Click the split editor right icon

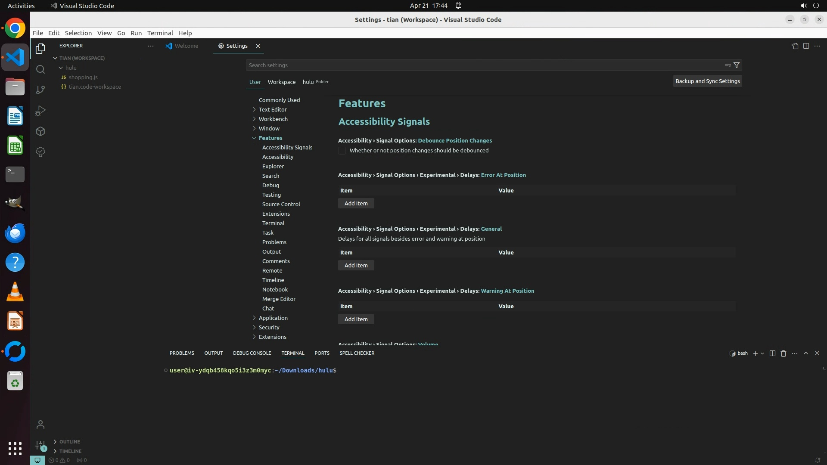[x=806, y=46]
